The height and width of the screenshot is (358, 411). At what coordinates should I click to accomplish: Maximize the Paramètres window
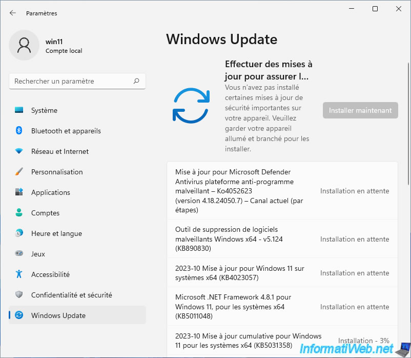click(x=375, y=9)
